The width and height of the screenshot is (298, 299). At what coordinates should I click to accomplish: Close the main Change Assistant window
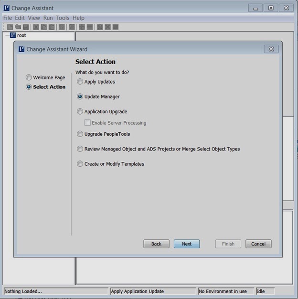click(x=286, y=8)
